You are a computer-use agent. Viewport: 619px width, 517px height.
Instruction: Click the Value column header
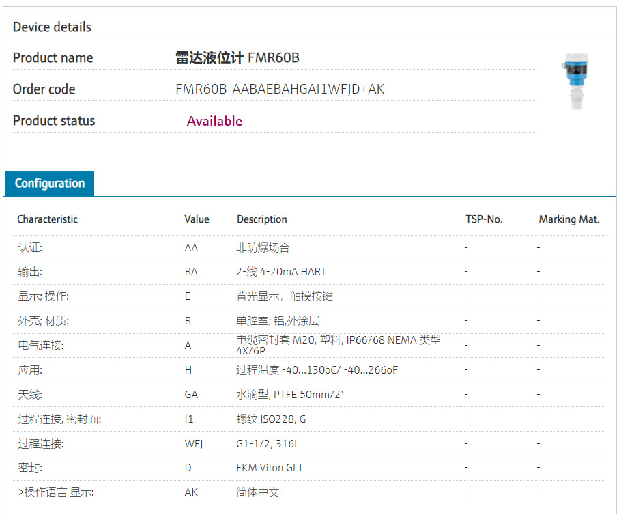coord(197,219)
